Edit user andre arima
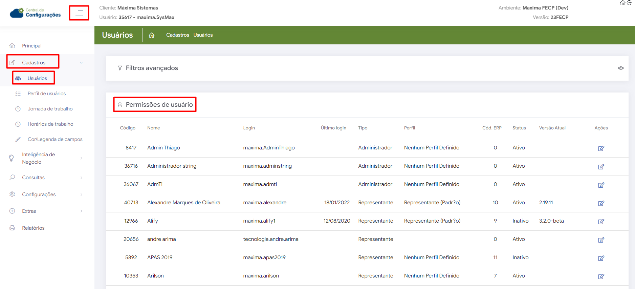This screenshot has height=289, width=635. (x=601, y=240)
